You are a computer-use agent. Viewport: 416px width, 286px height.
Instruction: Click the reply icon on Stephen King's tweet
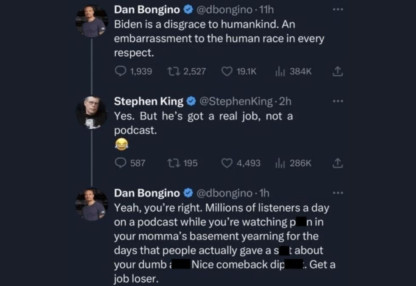tap(120, 163)
